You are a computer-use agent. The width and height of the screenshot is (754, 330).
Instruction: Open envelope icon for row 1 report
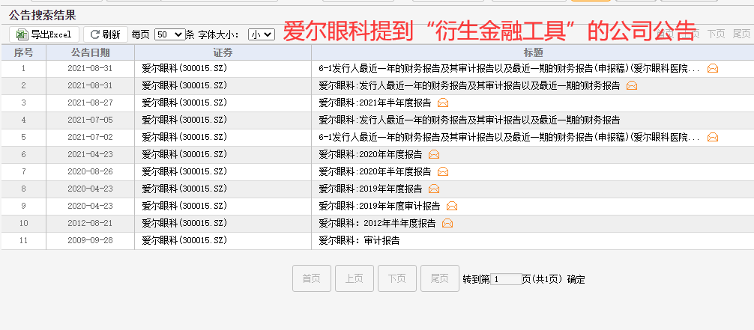tap(713, 68)
